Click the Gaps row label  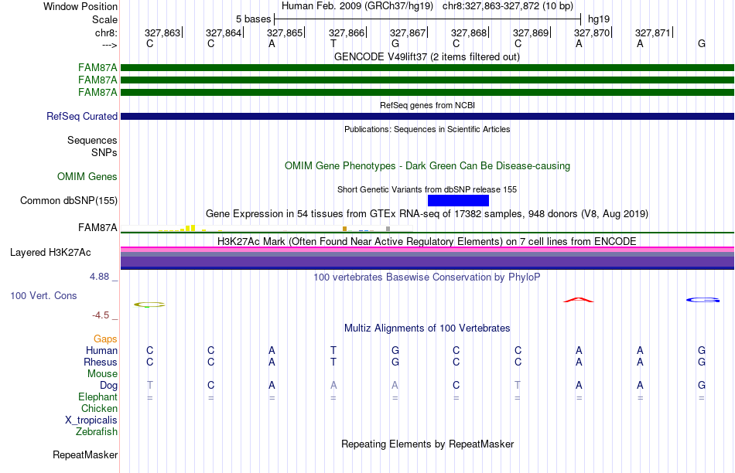pyautogui.click(x=105, y=339)
